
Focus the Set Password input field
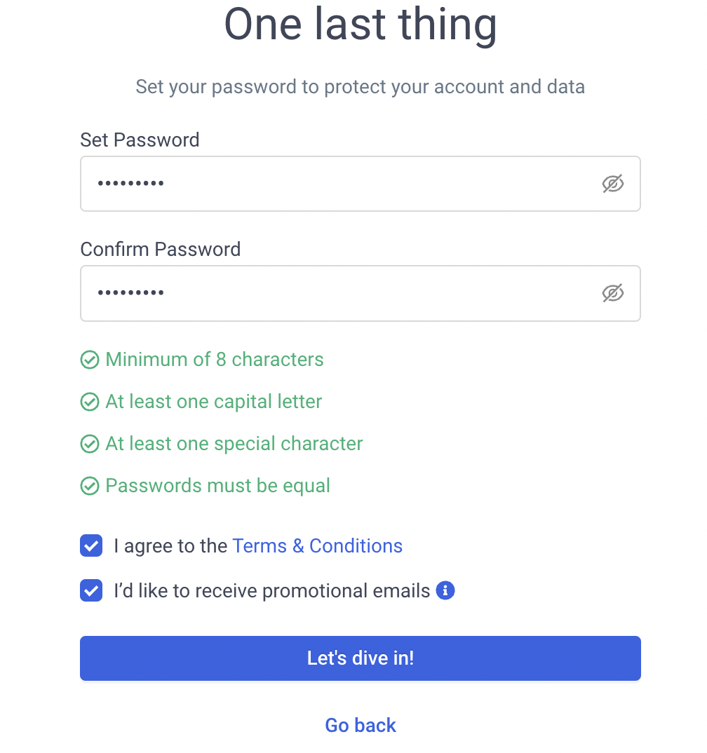coord(361,184)
